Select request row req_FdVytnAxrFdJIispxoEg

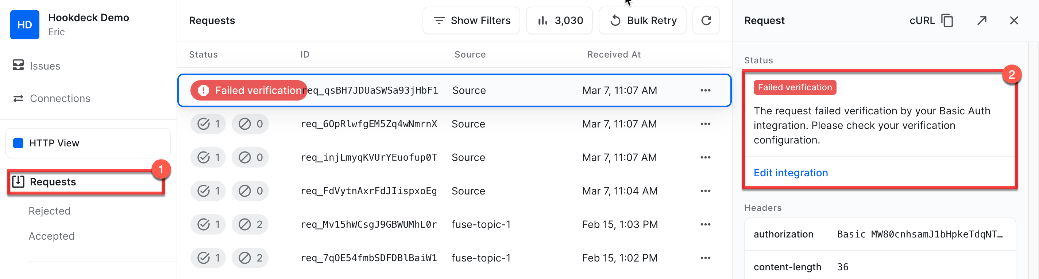[368, 191]
